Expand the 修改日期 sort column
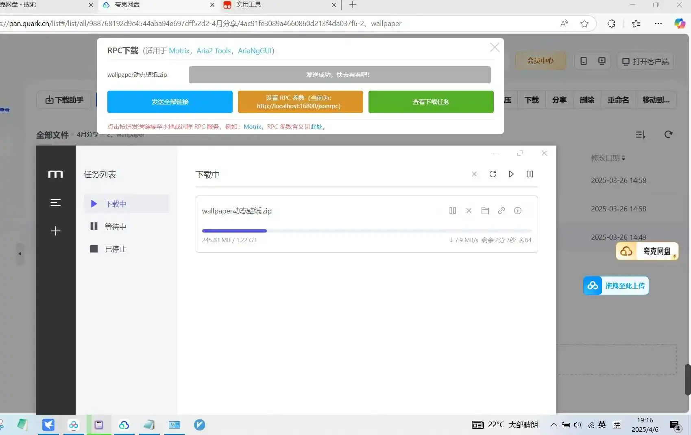This screenshot has height=435, width=691. point(608,158)
